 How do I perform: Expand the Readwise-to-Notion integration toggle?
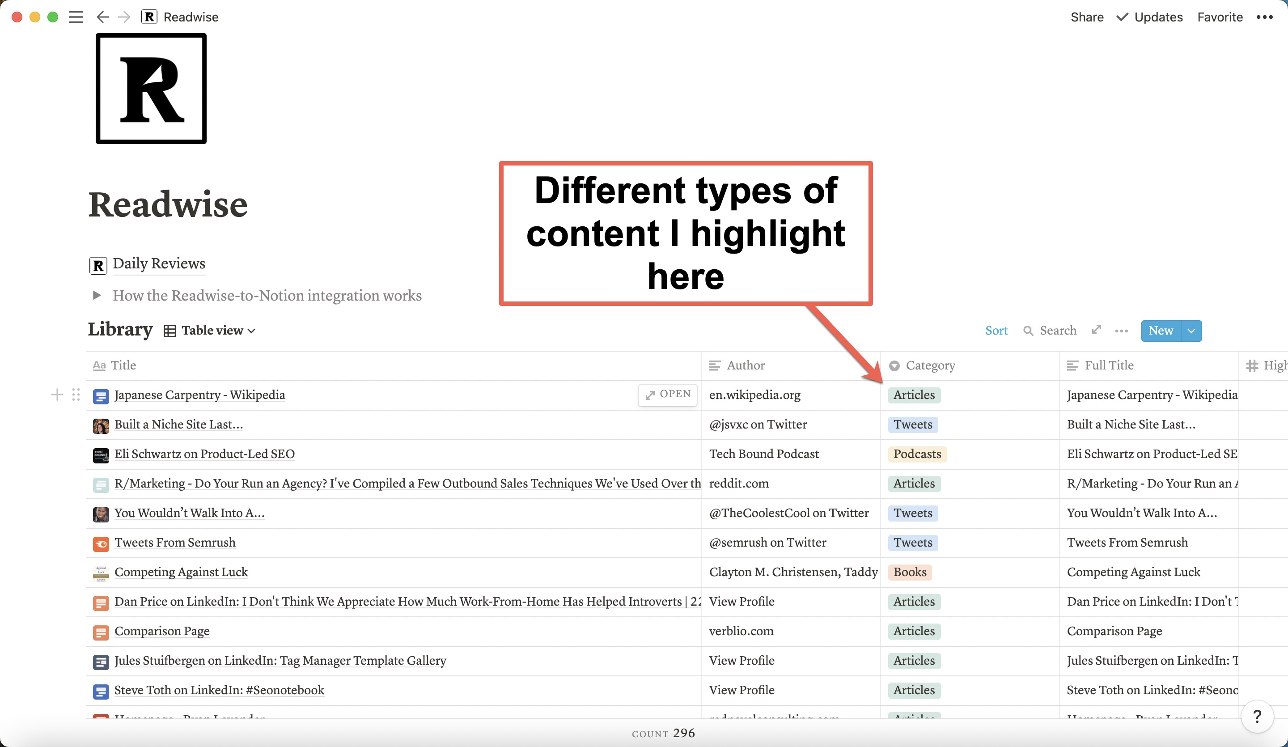[x=97, y=295]
